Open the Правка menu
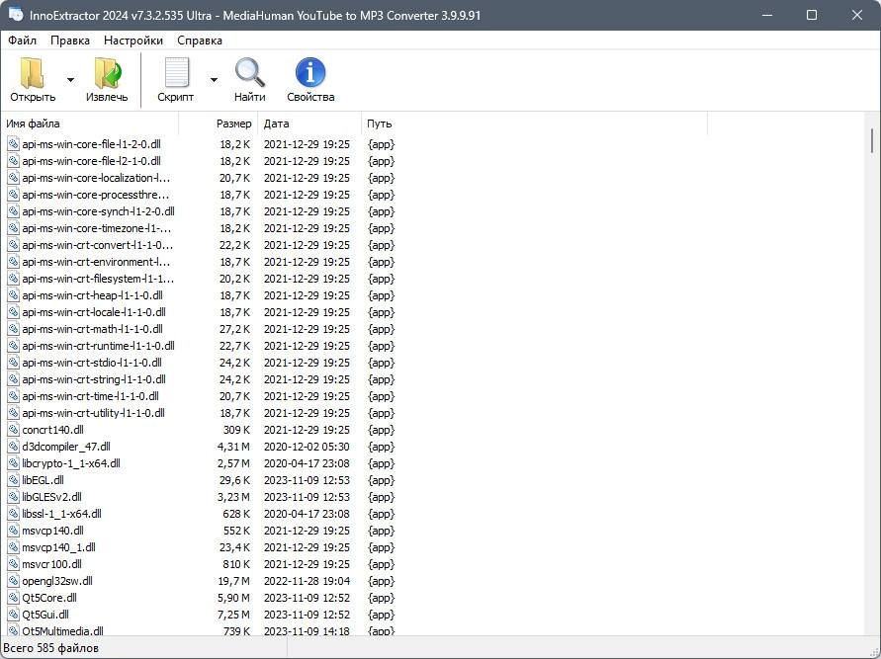 point(70,41)
